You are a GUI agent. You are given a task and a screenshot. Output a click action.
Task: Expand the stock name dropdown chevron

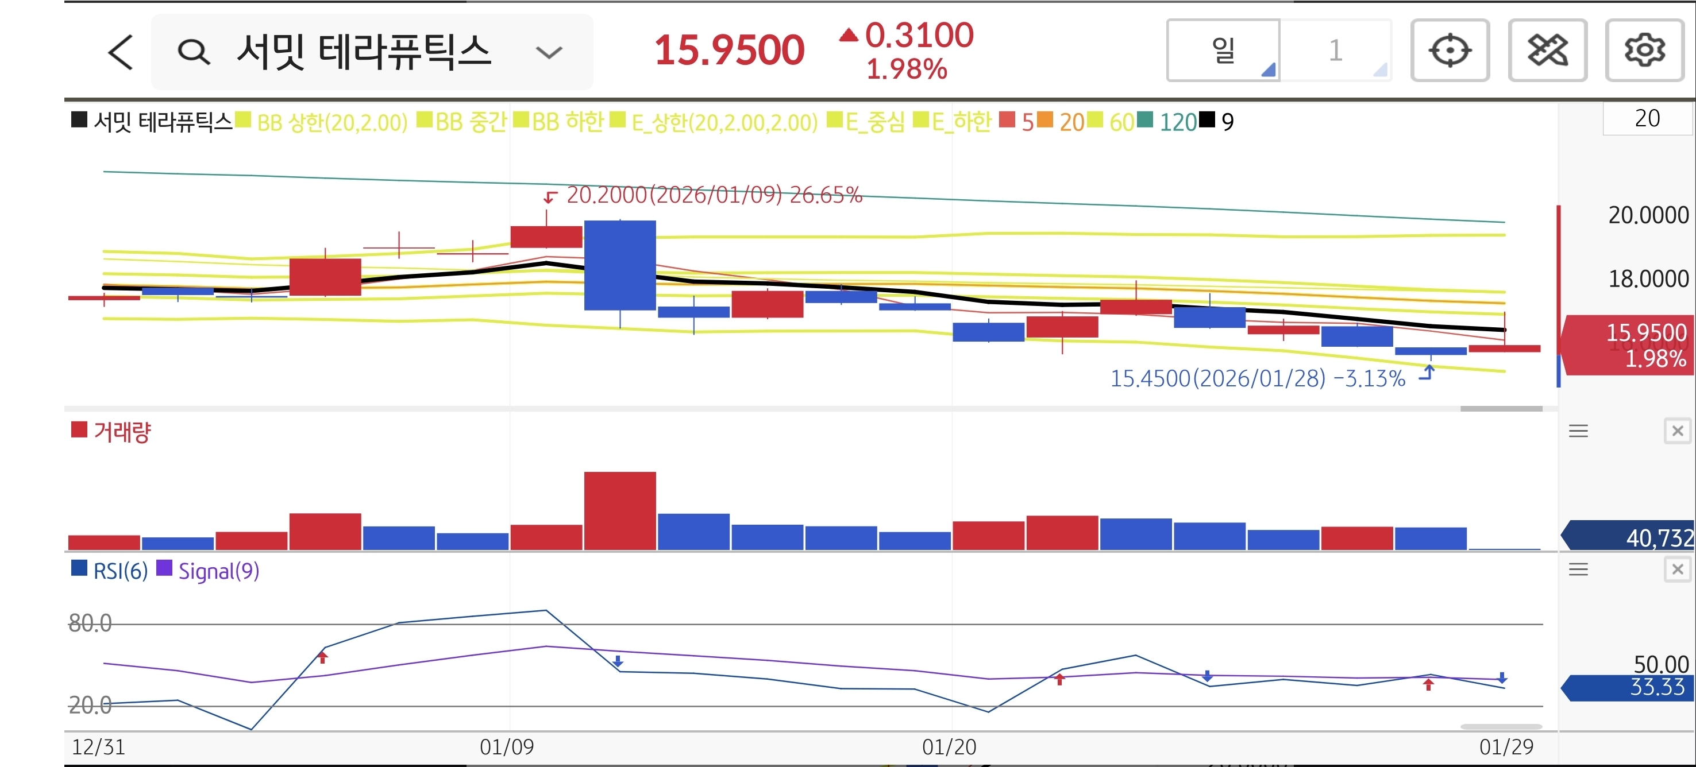tap(549, 52)
